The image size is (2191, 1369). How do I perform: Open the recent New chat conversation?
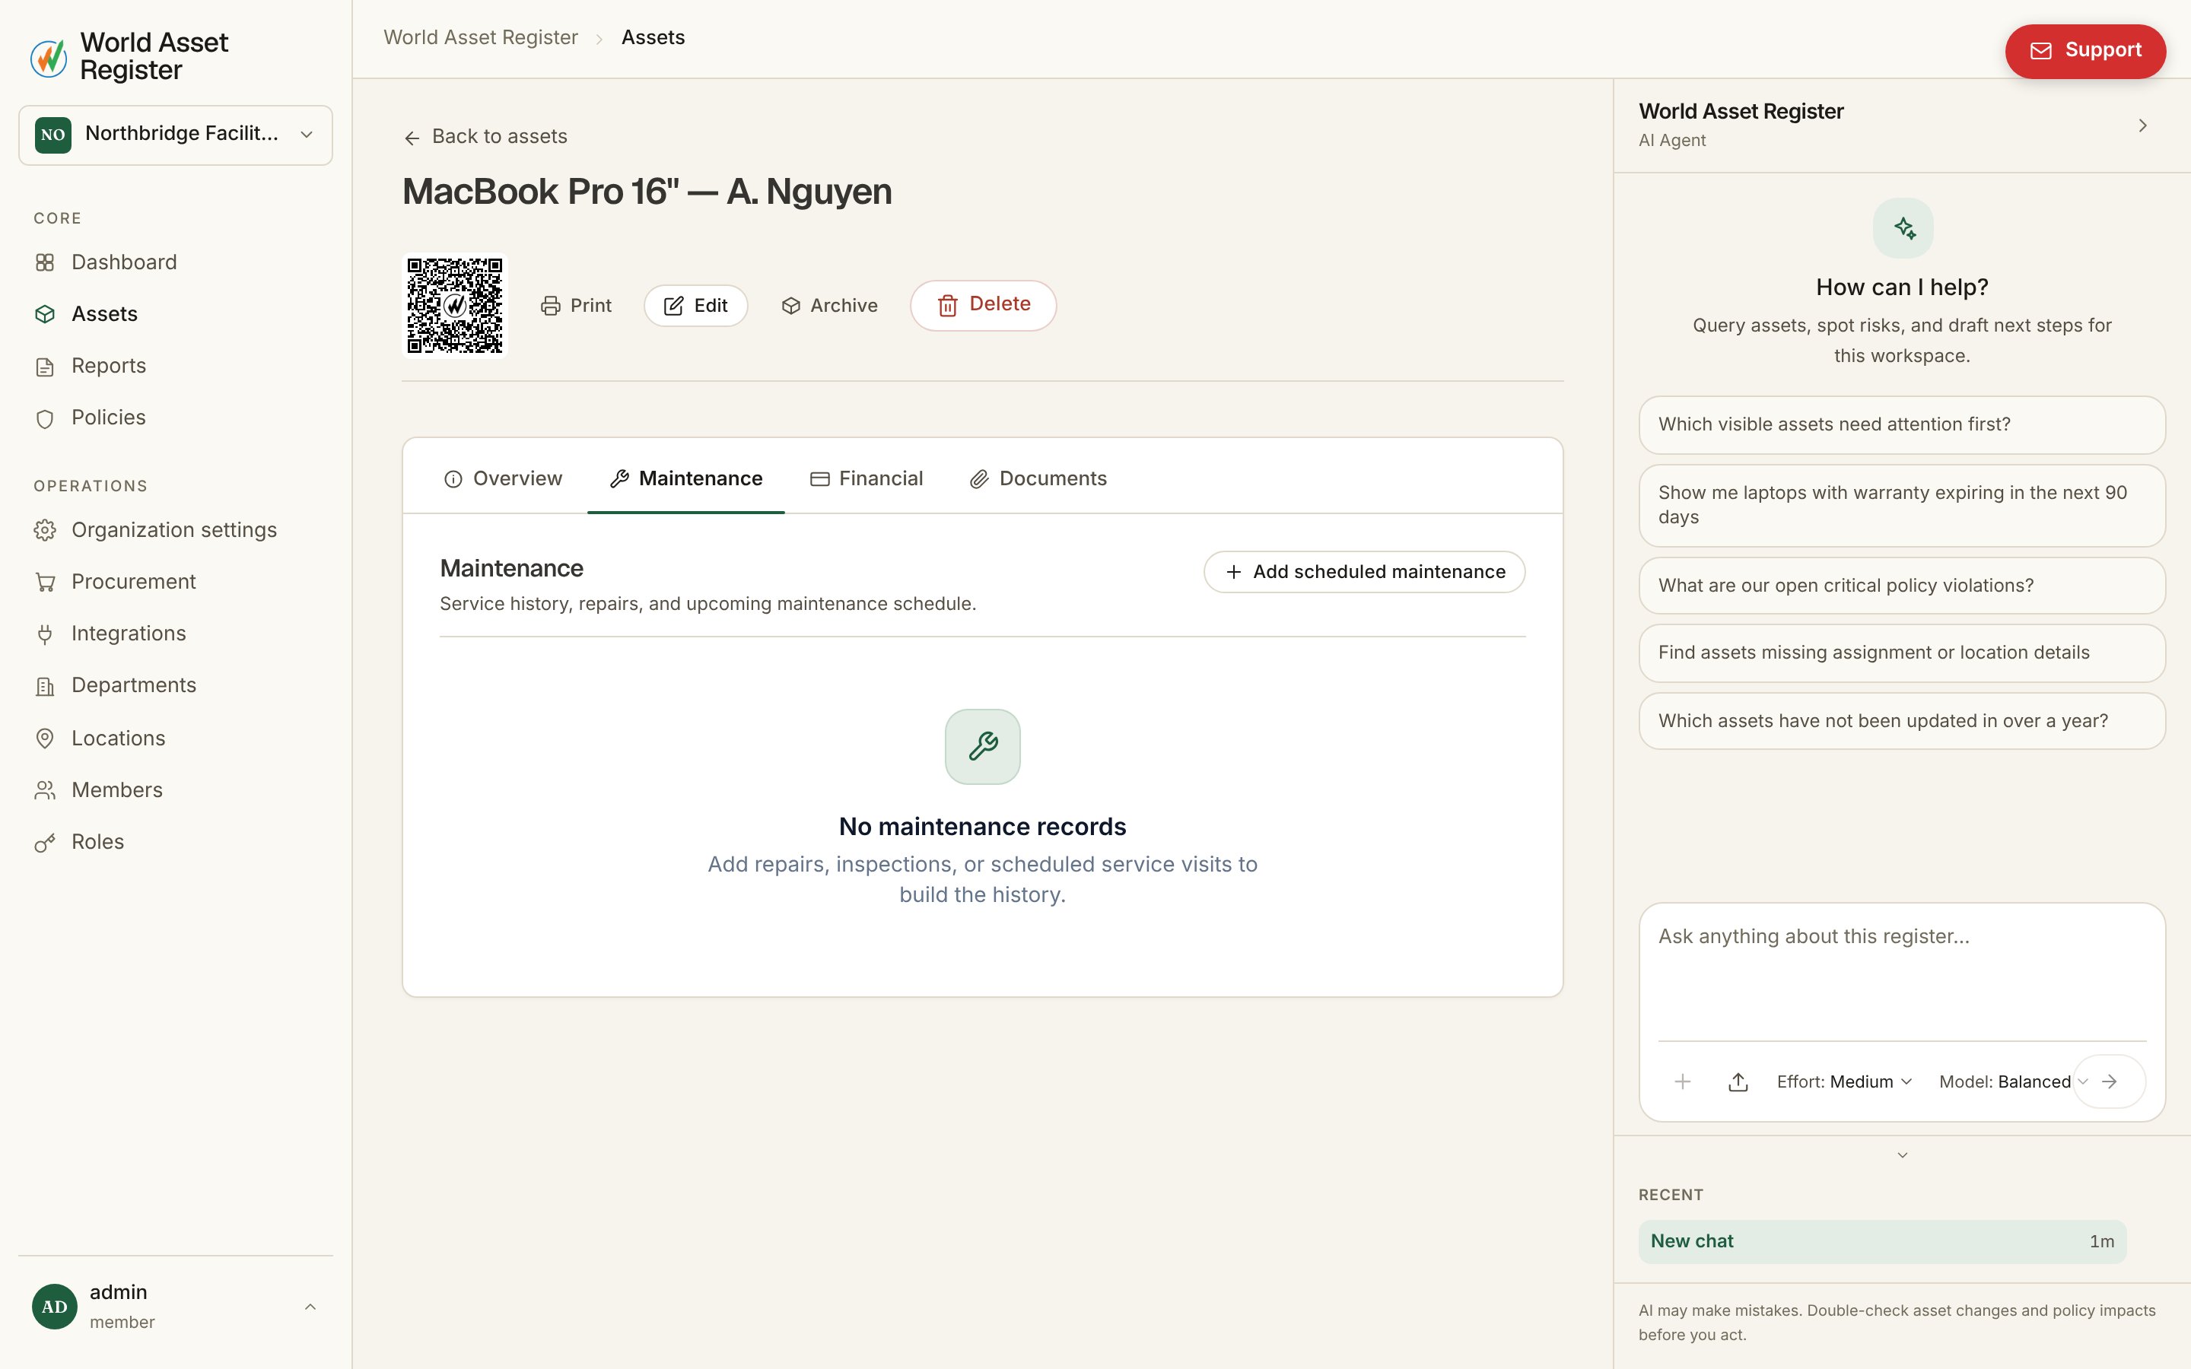[x=1882, y=1241]
